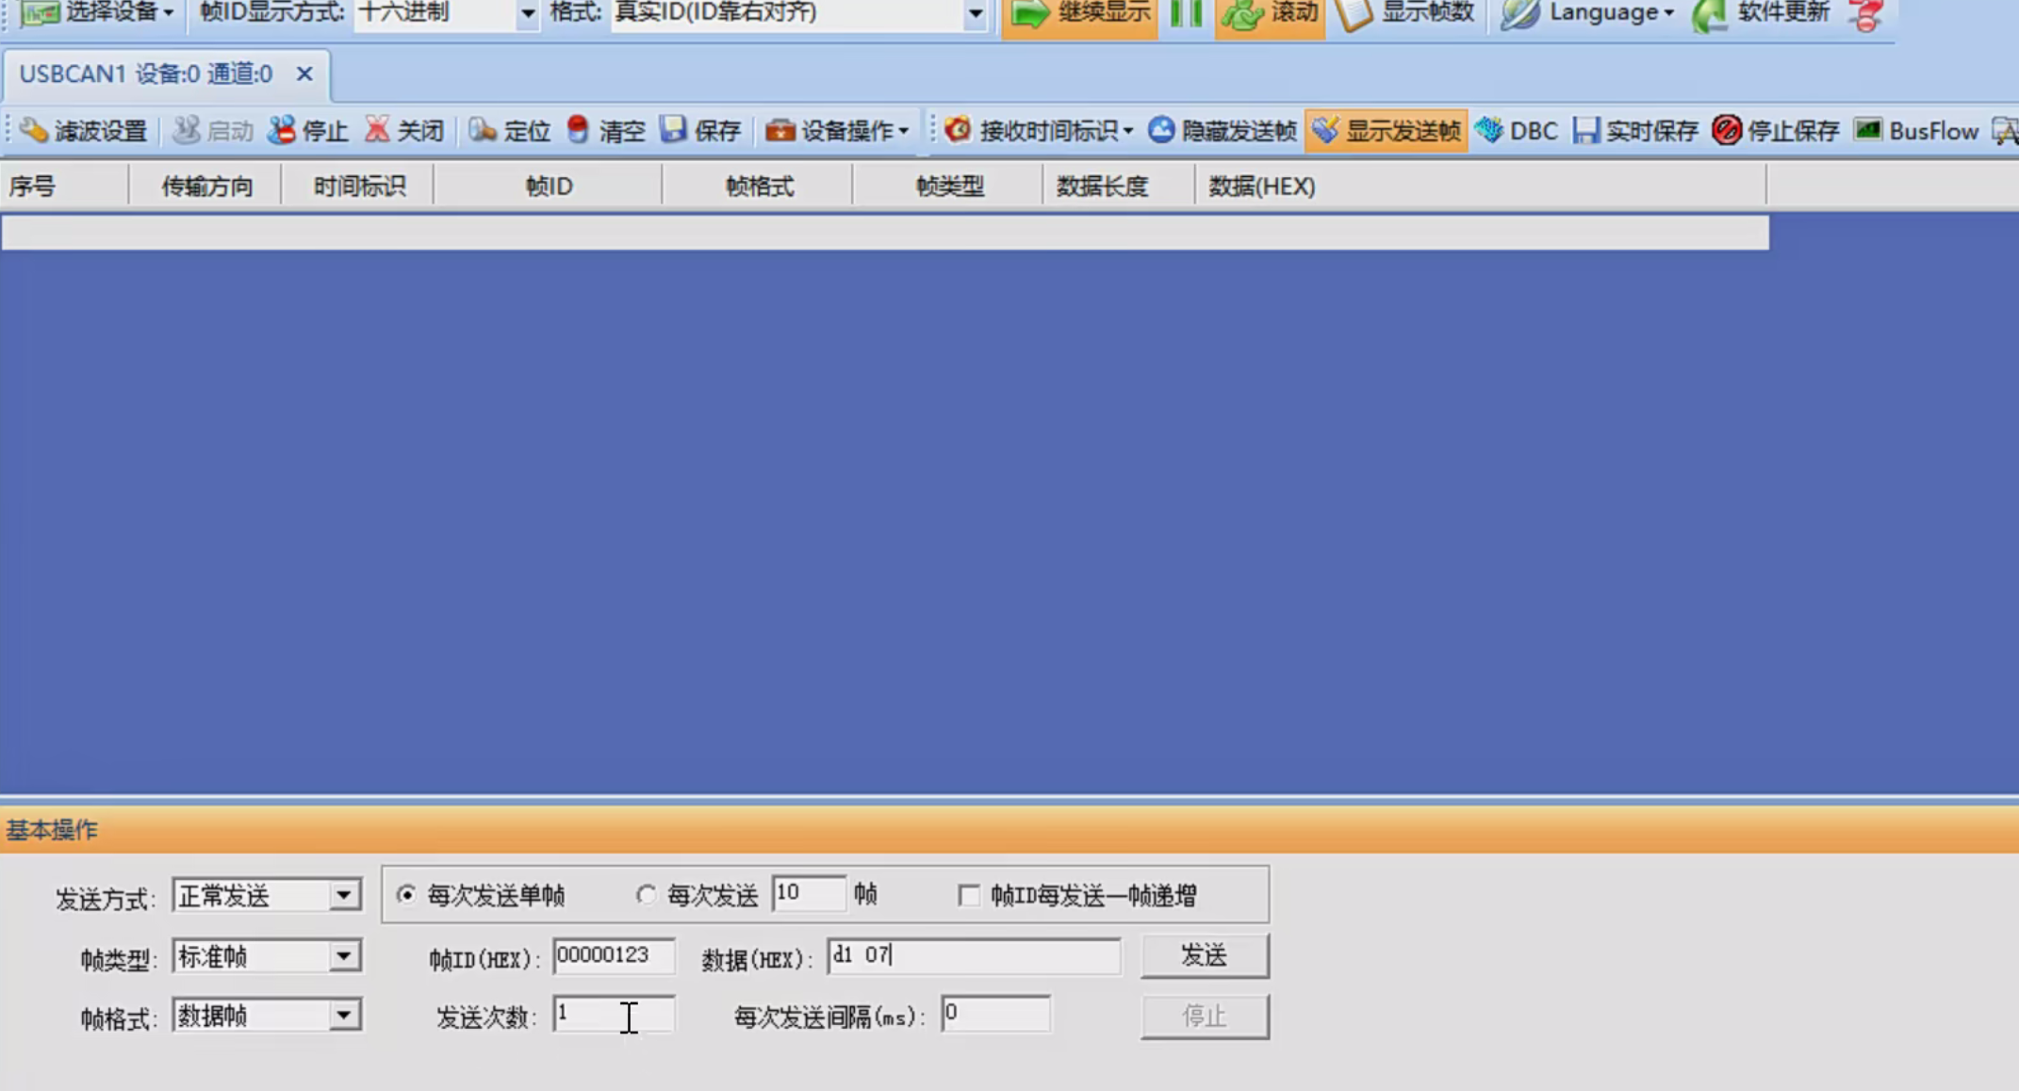Expand the 发送方式 dropdown
The width and height of the screenshot is (2019, 1091).
tap(344, 895)
